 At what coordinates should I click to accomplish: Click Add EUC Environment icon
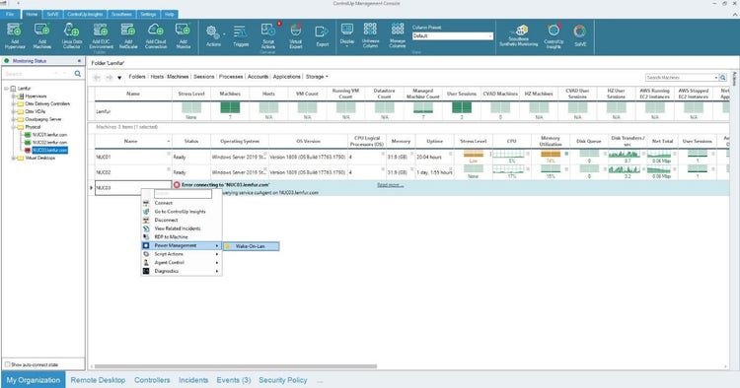click(x=101, y=35)
